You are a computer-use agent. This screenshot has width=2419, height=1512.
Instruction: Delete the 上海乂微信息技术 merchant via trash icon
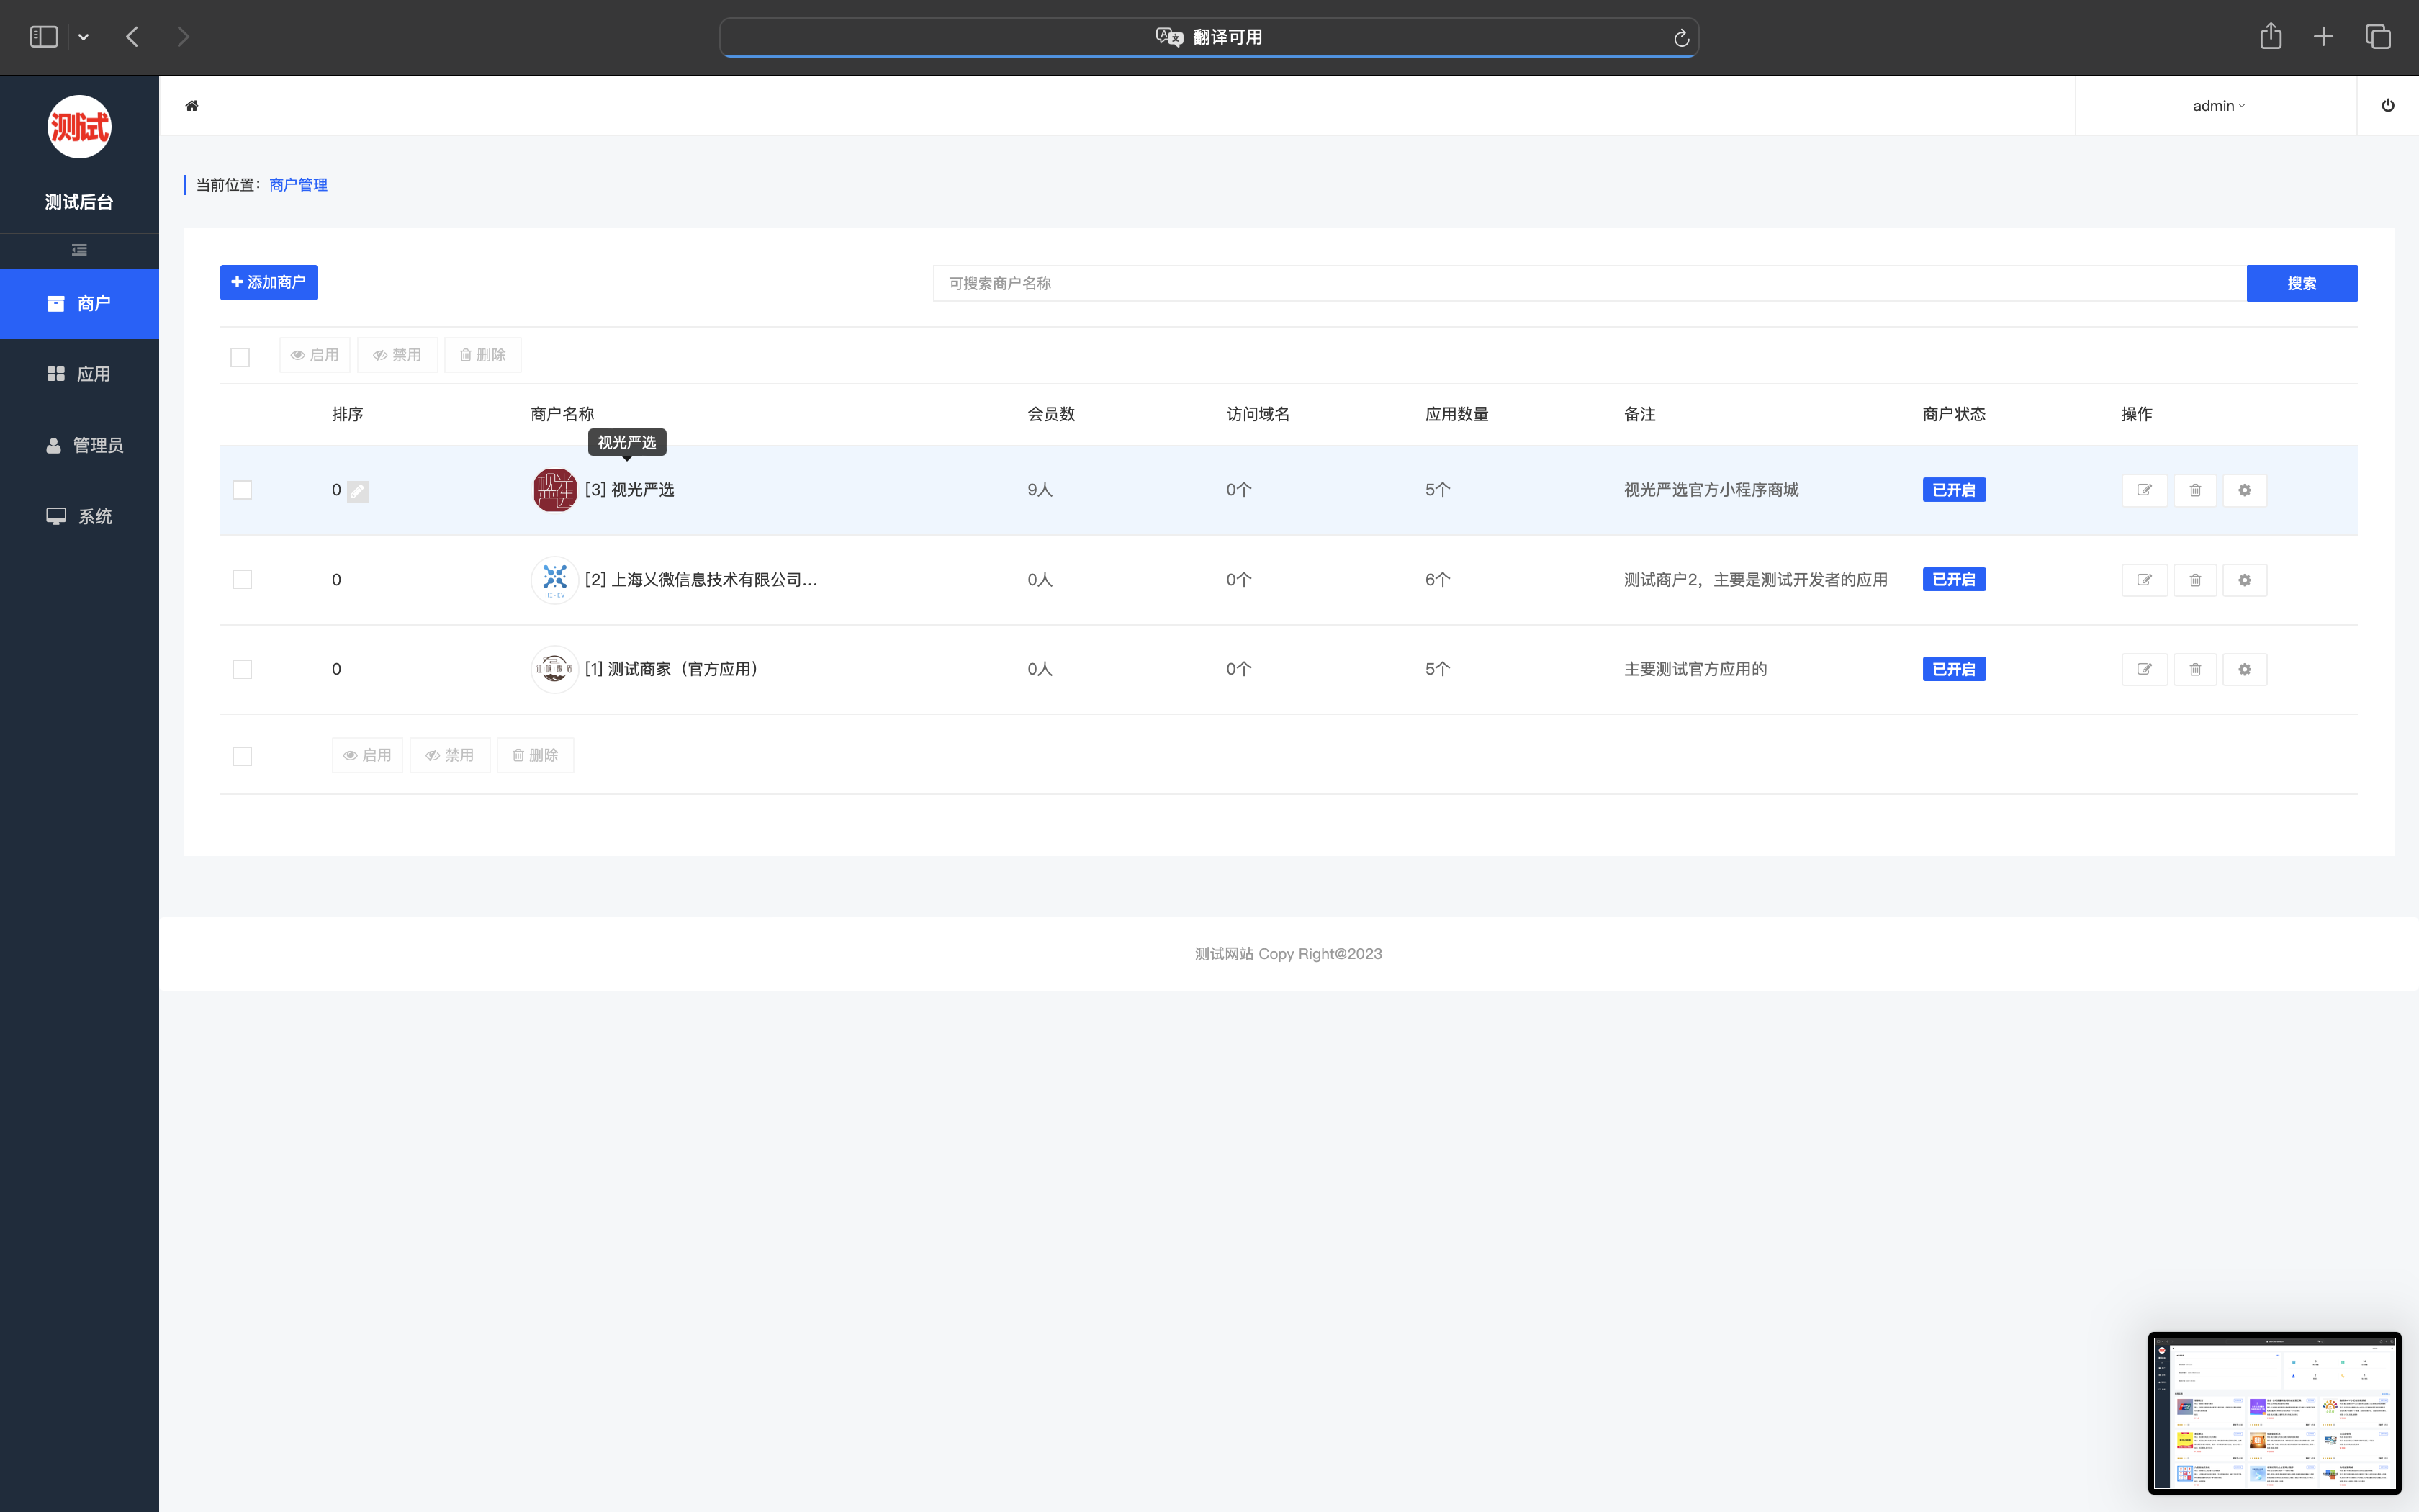(2195, 580)
